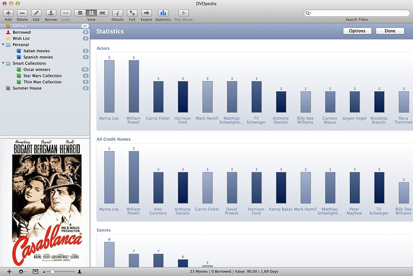413x276 pixels.
Task: Select the Summer House collection
Action: 45,88
